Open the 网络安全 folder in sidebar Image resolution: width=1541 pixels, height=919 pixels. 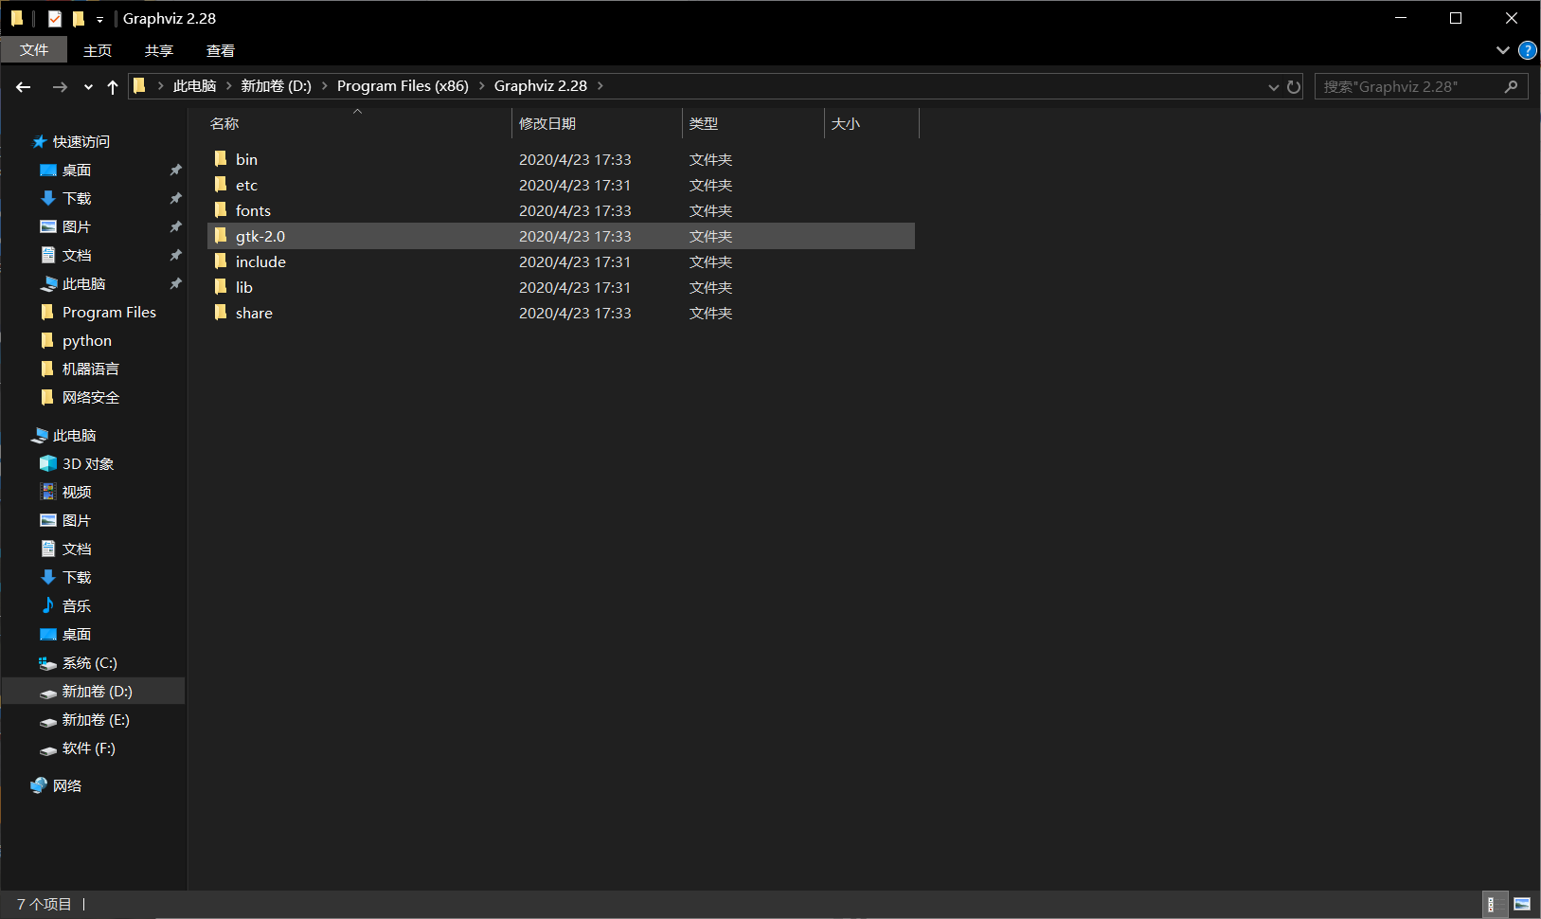pyautogui.click(x=90, y=398)
